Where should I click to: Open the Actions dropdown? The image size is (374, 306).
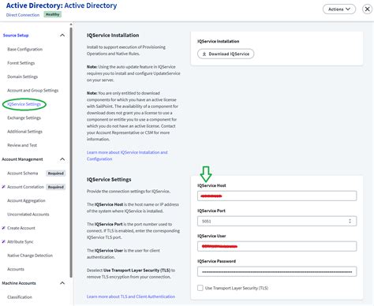339,9
